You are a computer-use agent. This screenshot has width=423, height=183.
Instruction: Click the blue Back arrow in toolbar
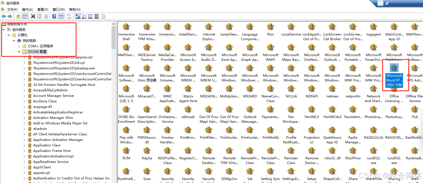click(4, 16)
